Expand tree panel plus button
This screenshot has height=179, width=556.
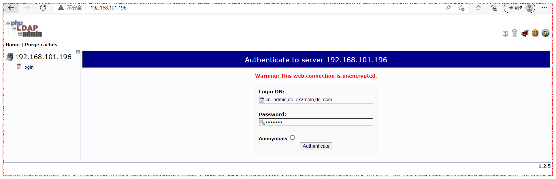[78, 52]
